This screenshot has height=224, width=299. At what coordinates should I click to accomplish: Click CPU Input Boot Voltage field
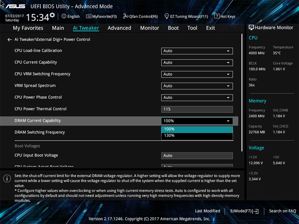pyautogui.click(x=197, y=156)
